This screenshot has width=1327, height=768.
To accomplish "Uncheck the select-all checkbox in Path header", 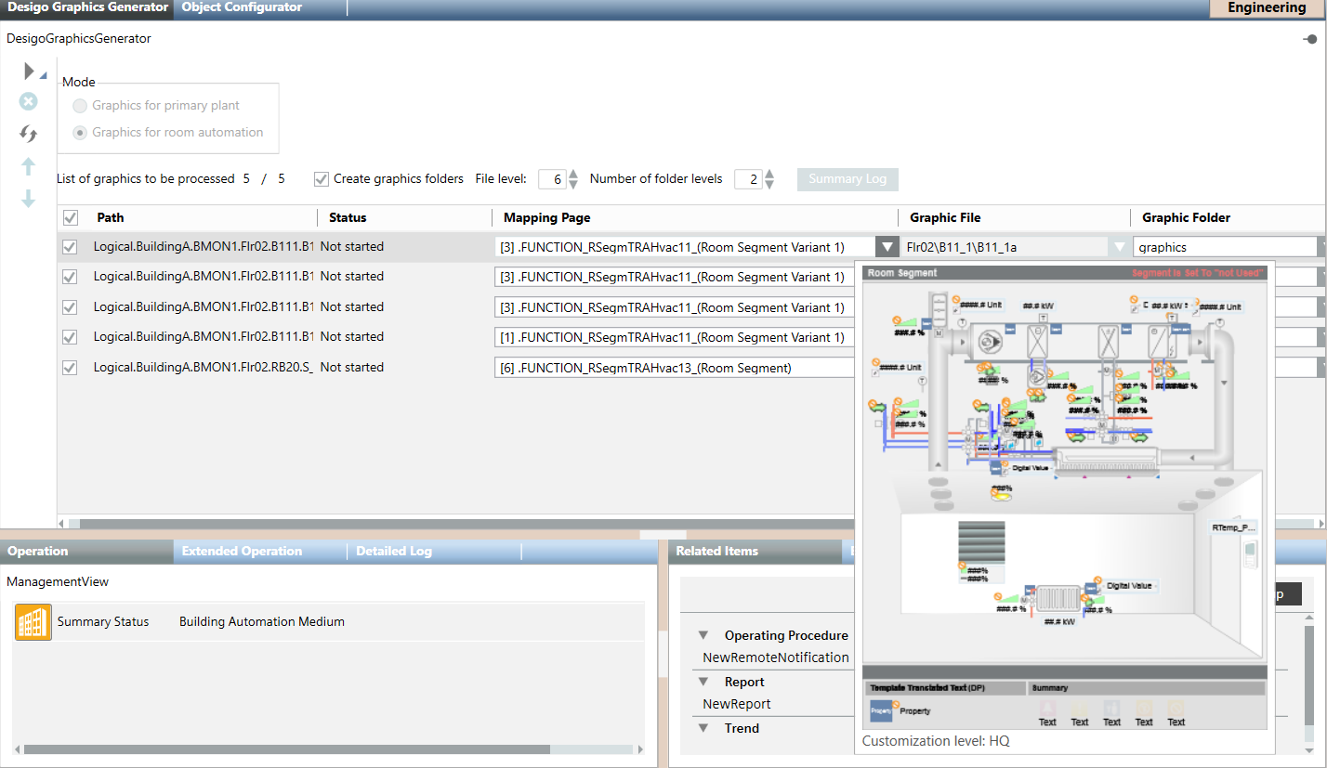I will 71,218.
